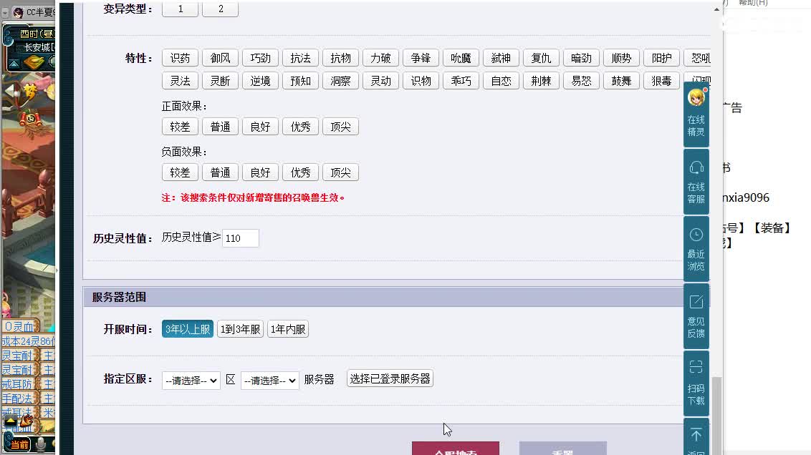Toggle the 阳护 trait
This screenshot has height=455, width=811.
pos(661,58)
